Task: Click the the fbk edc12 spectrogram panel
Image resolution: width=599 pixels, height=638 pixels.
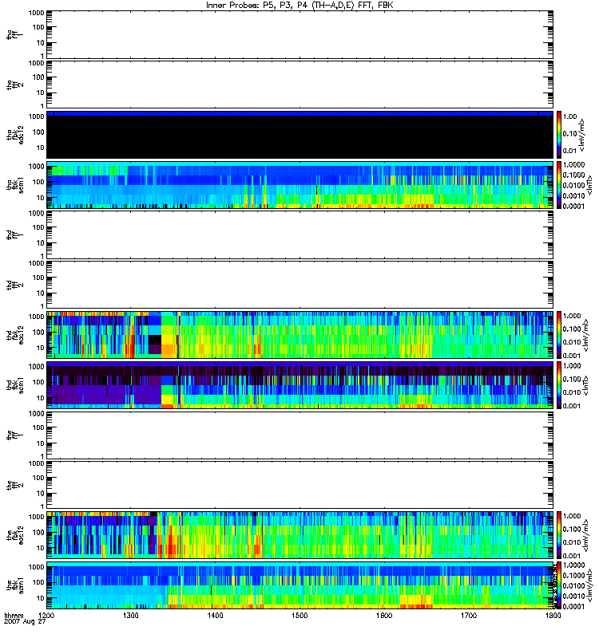Action: point(299,535)
